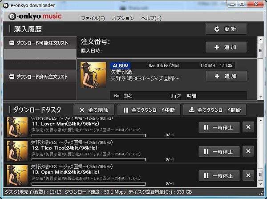Click the サイズ column header
Image resolution: width=267 pixels, height=199 pixels.
coord(175,96)
